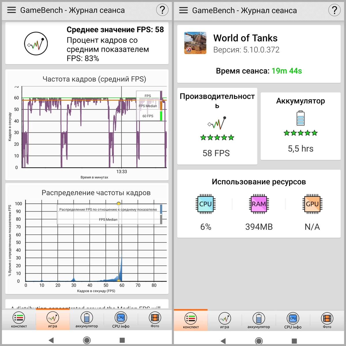Image resolution: width=346 pixels, height=346 pixels.
Task: Select GPU usage icon in resources card
Action: pyautogui.click(x=312, y=204)
